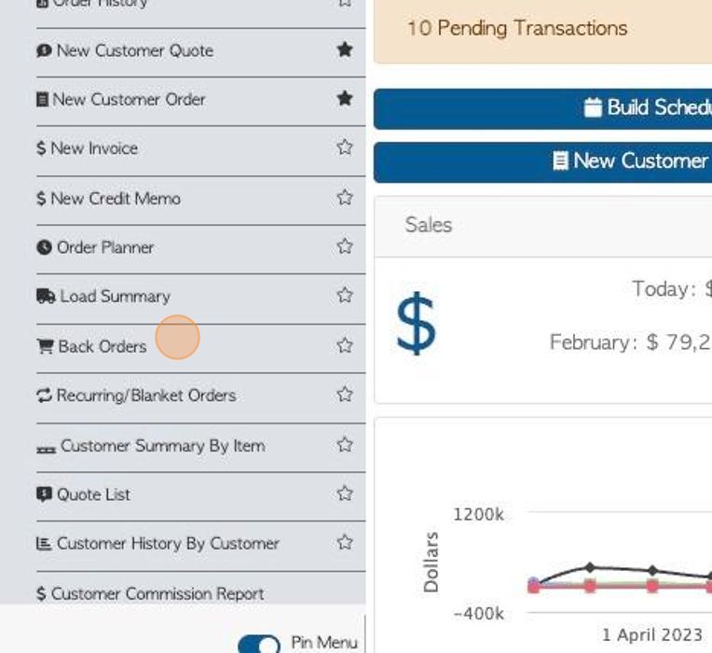This screenshot has height=653, width=712.
Task: Click the blue New Customer button
Action: point(542,162)
